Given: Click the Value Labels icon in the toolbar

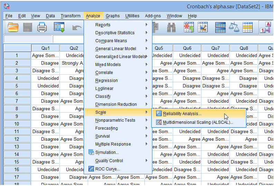Looking at the screenshot, I should click(267, 27).
